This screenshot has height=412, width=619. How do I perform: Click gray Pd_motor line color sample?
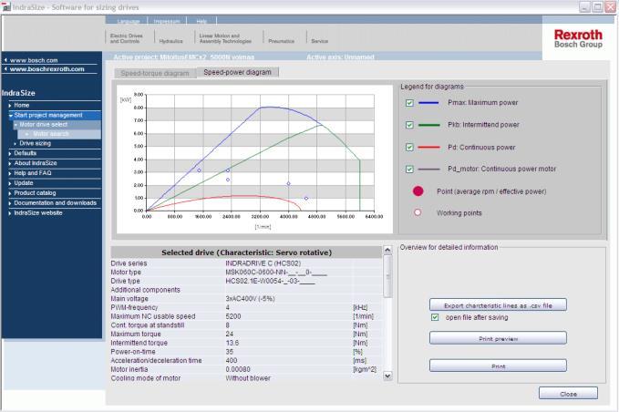pyautogui.click(x=428, y=169)
